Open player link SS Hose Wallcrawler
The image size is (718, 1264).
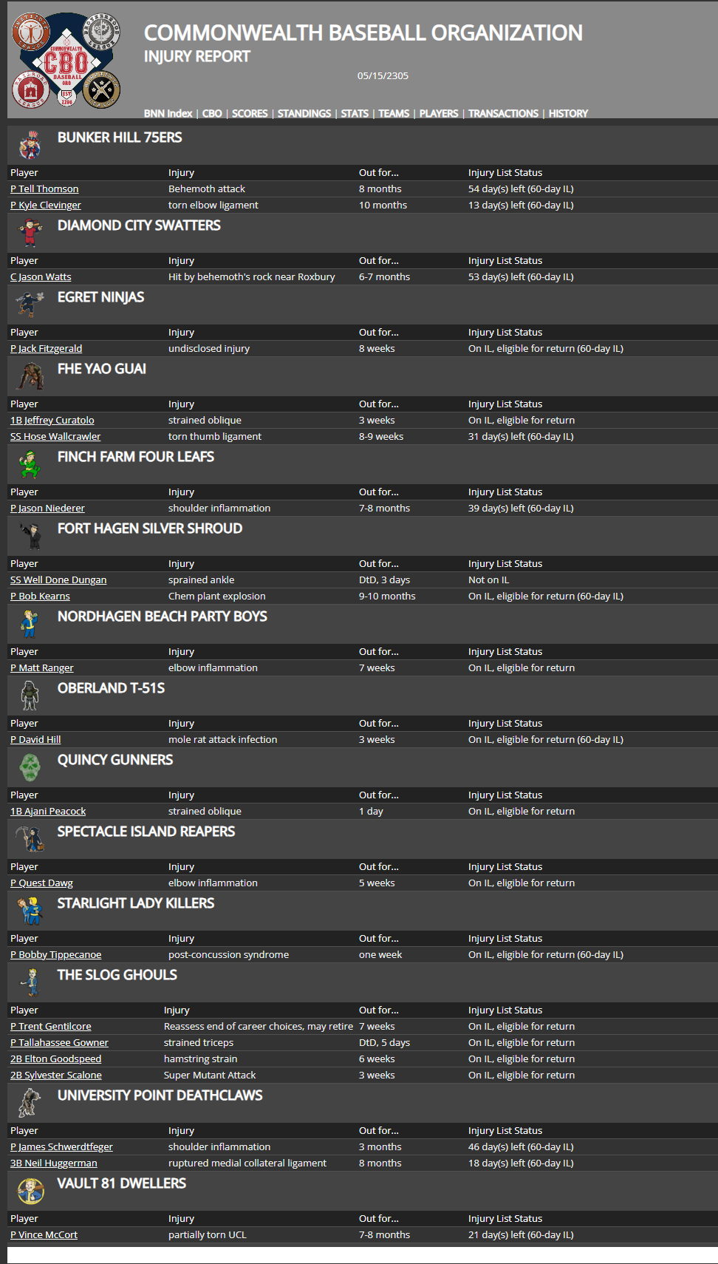tap(55, 437)
